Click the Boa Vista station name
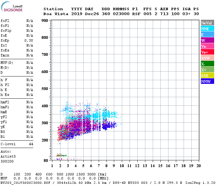Screen dimensions: 216x185 (56, 14)
